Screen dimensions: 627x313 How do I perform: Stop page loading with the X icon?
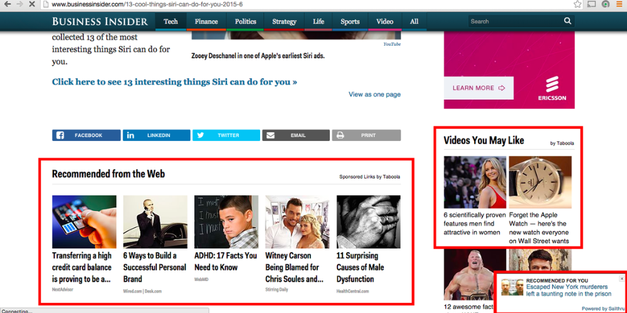[33, 4]
